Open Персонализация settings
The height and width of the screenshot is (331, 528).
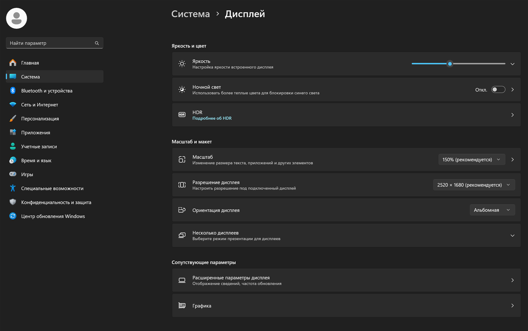55,119
